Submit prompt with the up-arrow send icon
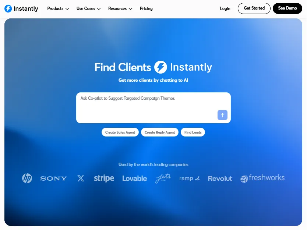This screenshot has width=307, height=230. tap(222, 115)
